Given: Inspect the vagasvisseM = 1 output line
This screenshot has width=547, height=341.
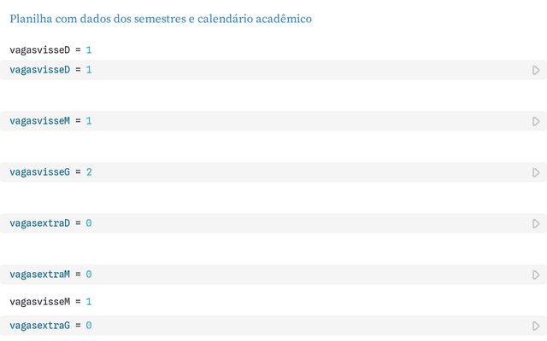Looking at the screenshot, I should [50, 302].
